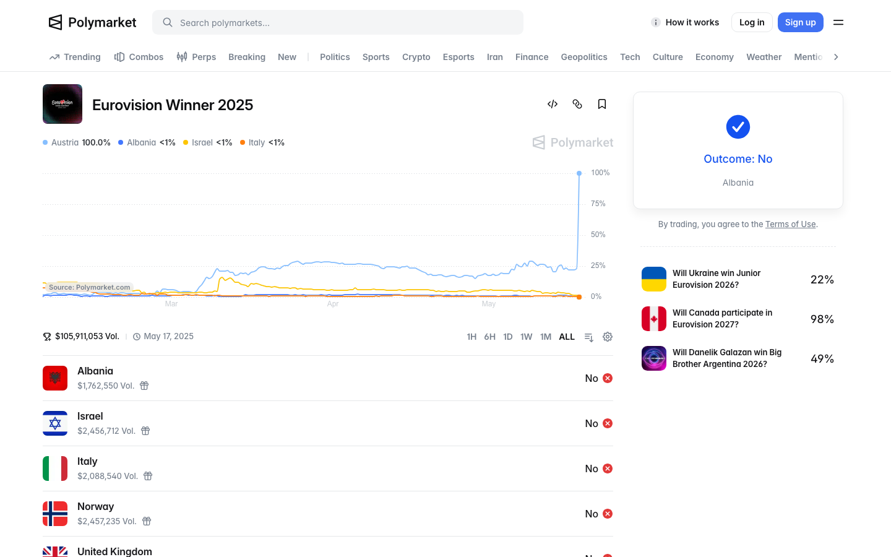Select the 1M chart range

point(546,337)
